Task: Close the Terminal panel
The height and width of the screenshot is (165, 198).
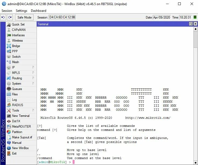Action: (x=195, y=24)
